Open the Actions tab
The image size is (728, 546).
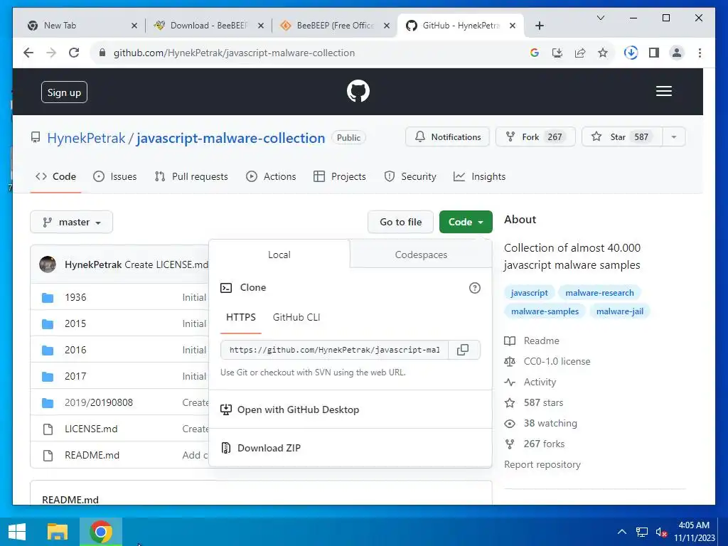[271, 176]
